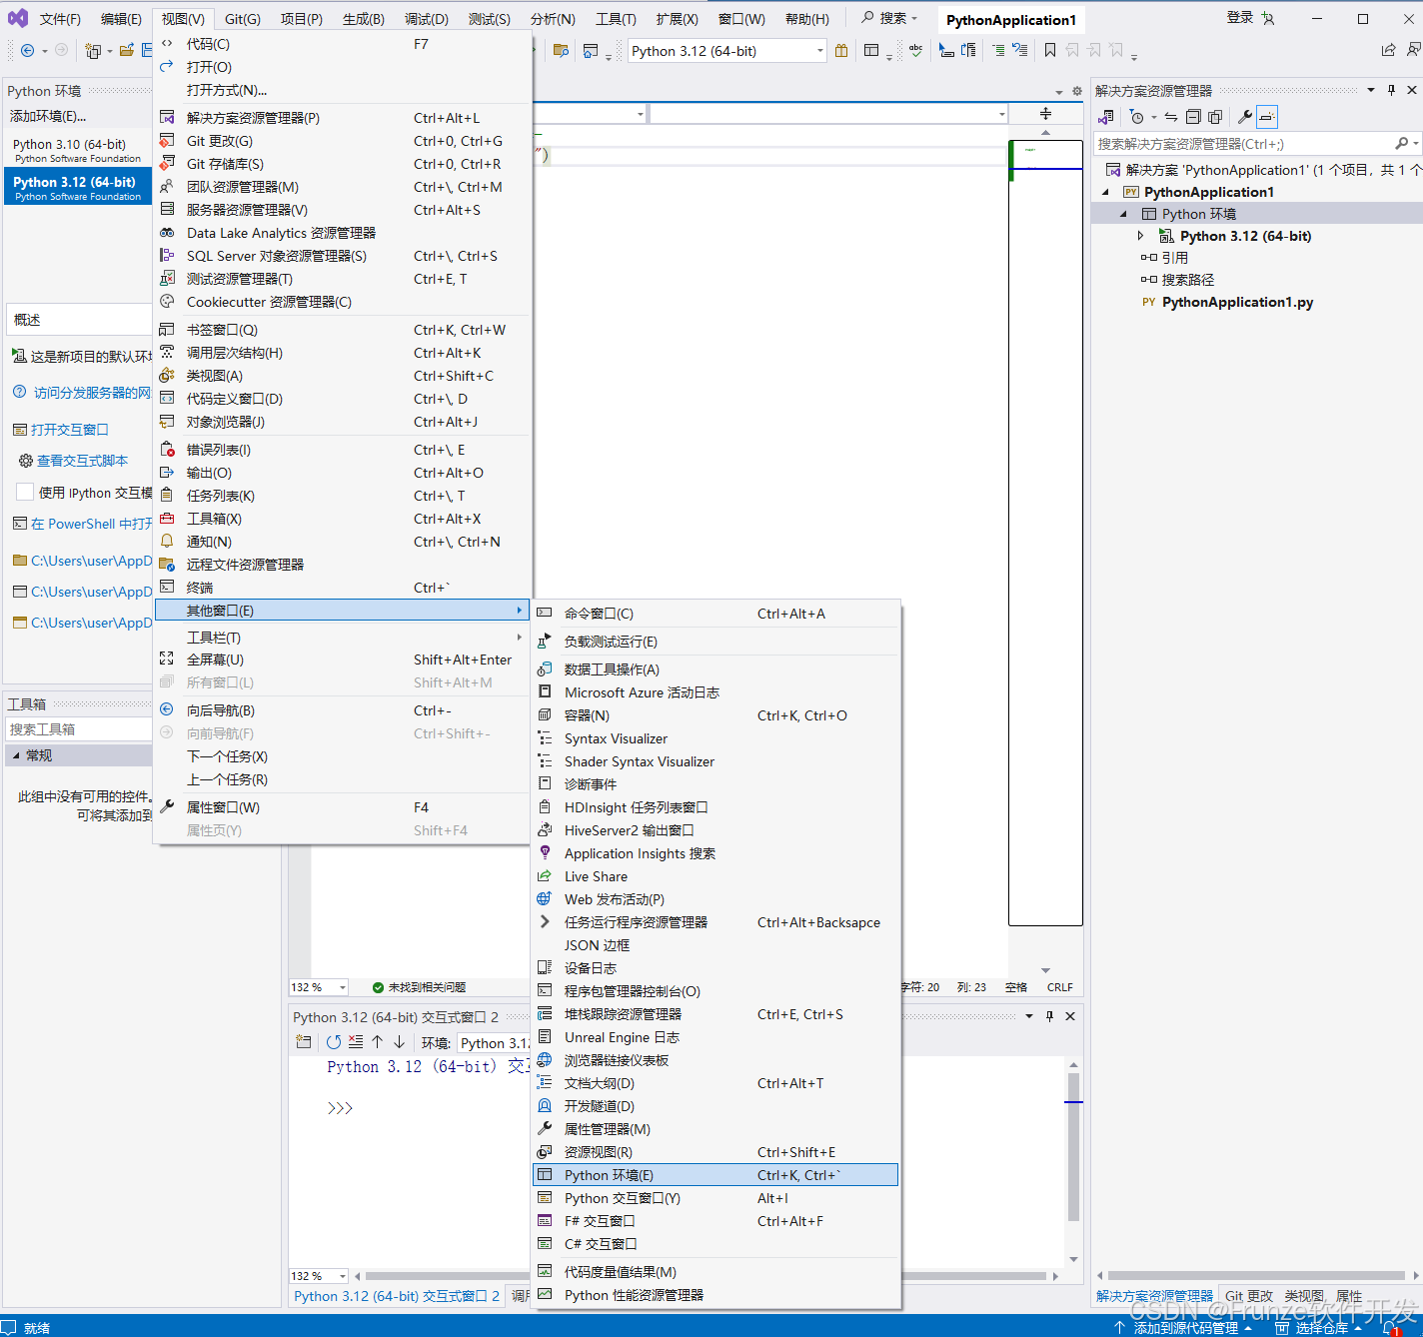
Task: Click 添加环境(E)... link in Python 环境 panel
Action: point(48,116)
